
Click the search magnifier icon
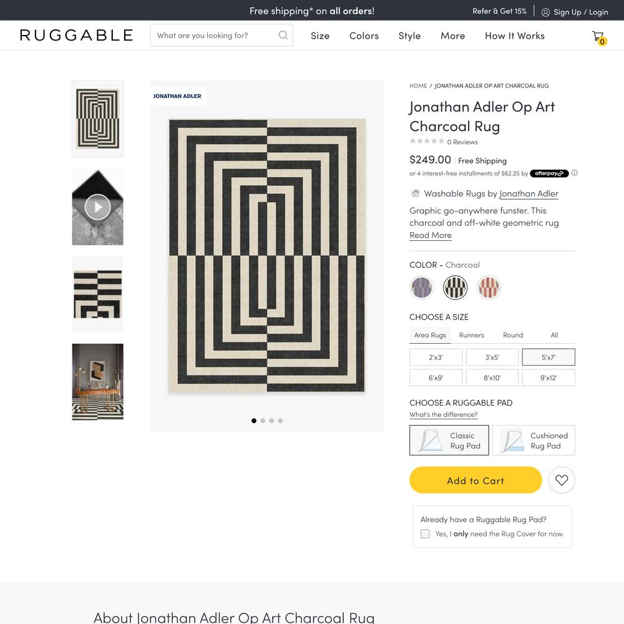[283, 36]
